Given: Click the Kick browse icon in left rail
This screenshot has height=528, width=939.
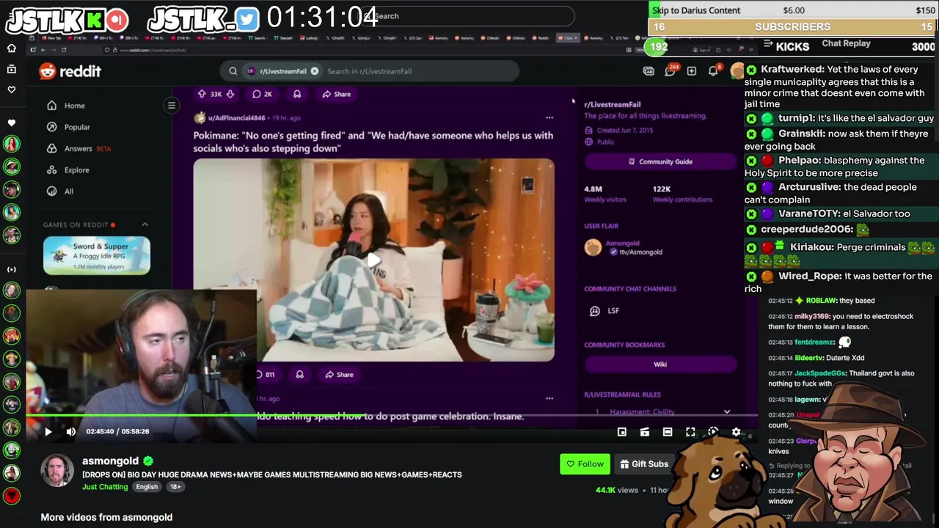Looking at the screenshot, I should 11,69.
